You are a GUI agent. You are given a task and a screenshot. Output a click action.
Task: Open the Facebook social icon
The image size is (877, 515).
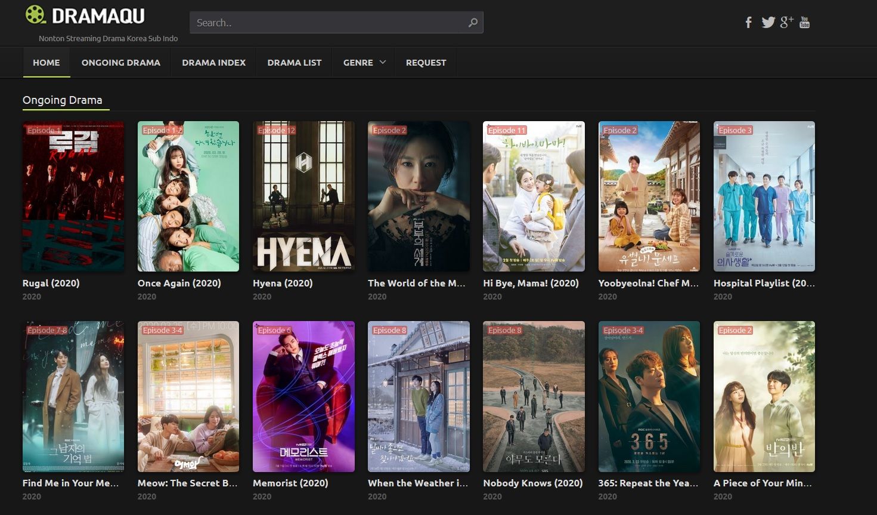click(749, 23)
